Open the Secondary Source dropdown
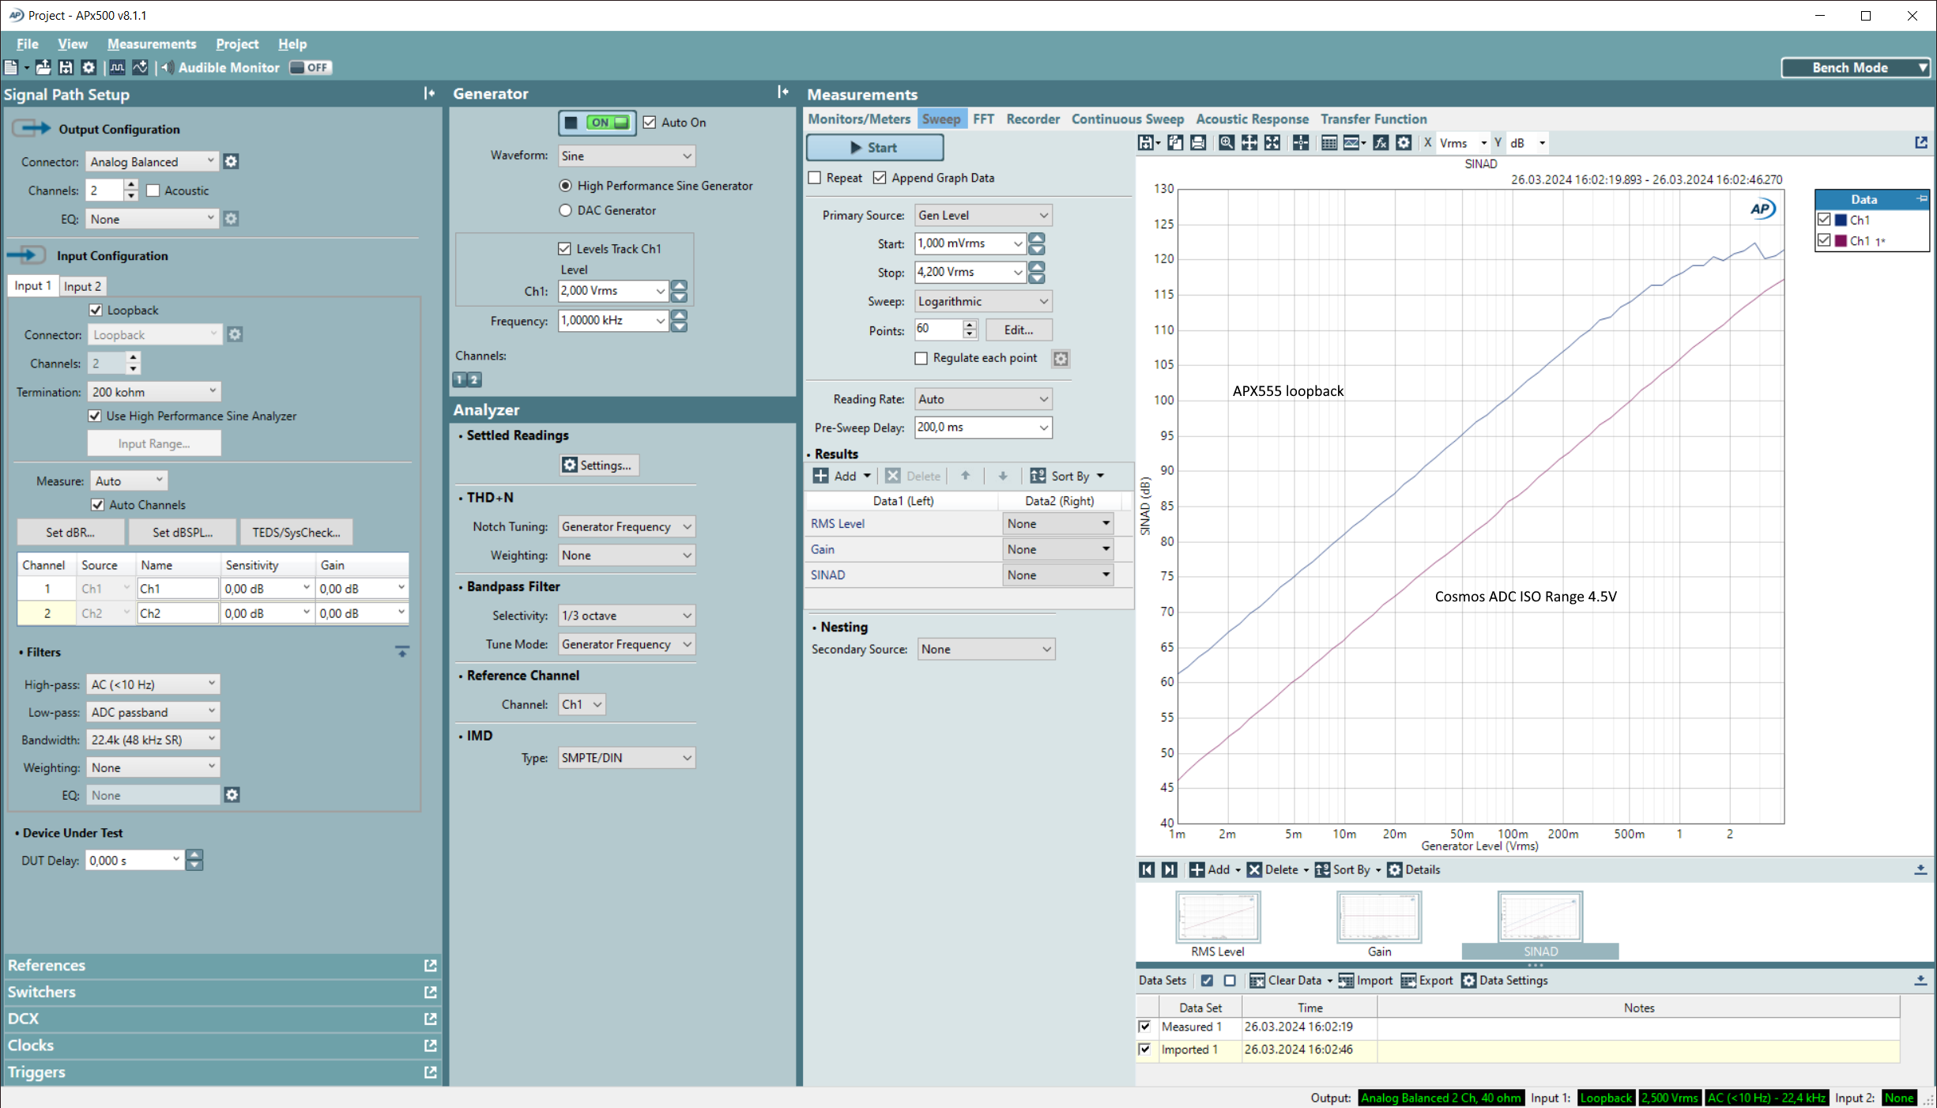 point(985,650)
